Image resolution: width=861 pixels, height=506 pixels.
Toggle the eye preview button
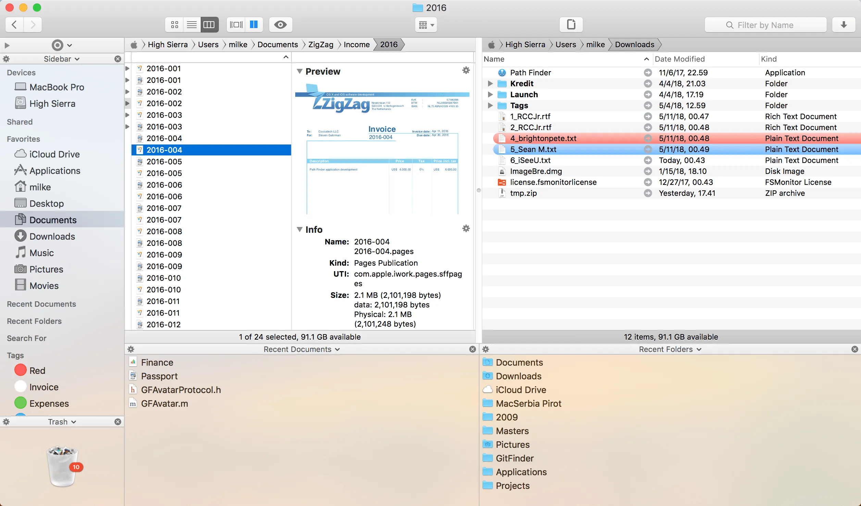pyautogui.click(x=280, y=25)
